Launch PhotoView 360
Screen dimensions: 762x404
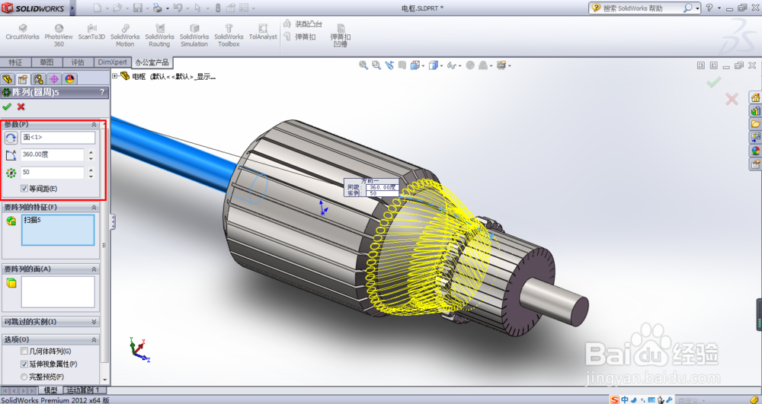(59, 36)
